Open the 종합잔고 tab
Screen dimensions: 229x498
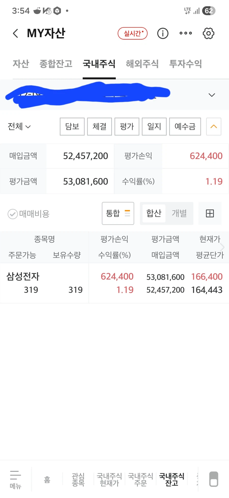(x=56, y=64)
